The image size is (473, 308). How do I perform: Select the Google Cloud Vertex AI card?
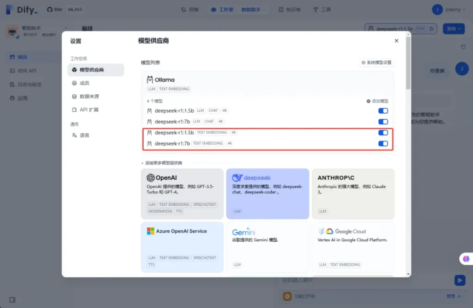click(x=353, y=246)
